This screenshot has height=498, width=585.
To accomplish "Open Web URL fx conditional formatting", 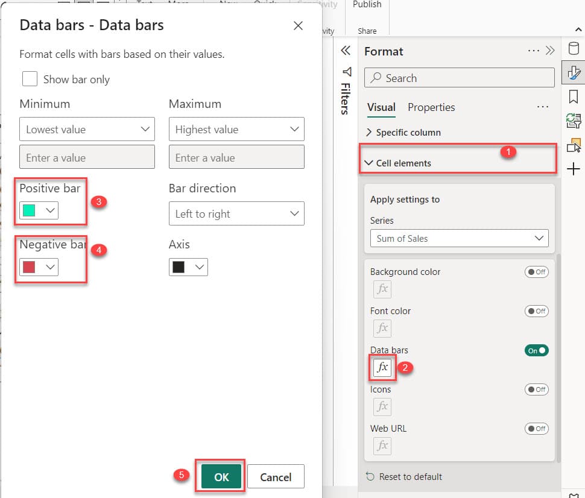I will point(382,446).
